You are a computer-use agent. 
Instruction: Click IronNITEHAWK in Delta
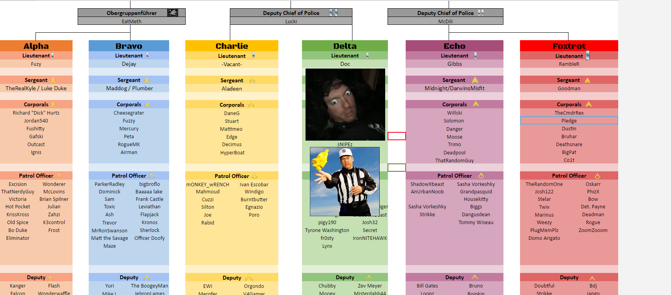tap(370, 238)
